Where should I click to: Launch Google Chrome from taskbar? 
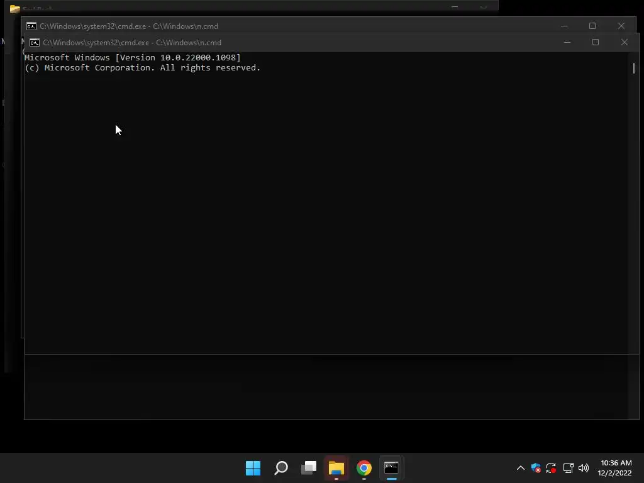(x=364, y=468)
